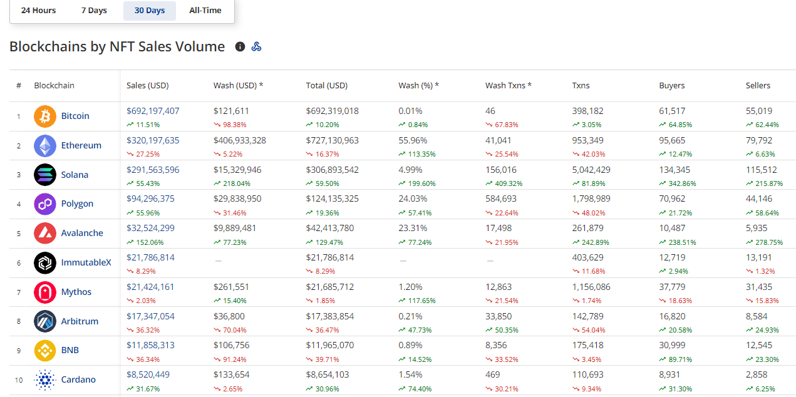This screenshot has height=397, width=796.
Task: Open the Solana blockchain link
Action: click(x=75, y=175)
